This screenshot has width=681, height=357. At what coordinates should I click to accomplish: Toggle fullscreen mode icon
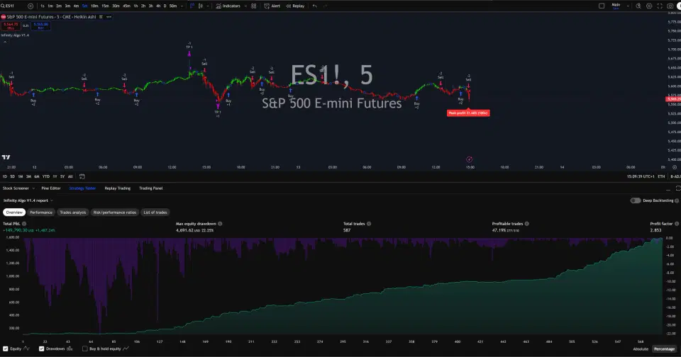pos(660,6)
